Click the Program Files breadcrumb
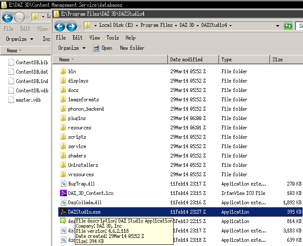This screenshot has height=246, width=303. tap(157, 25)
